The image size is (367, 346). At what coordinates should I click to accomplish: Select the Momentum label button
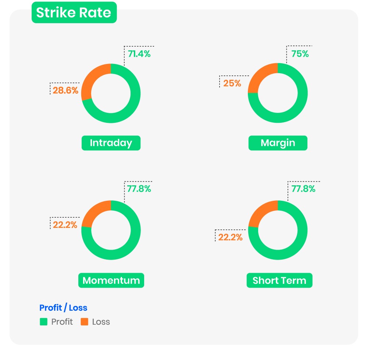click(x=111, y=281)
